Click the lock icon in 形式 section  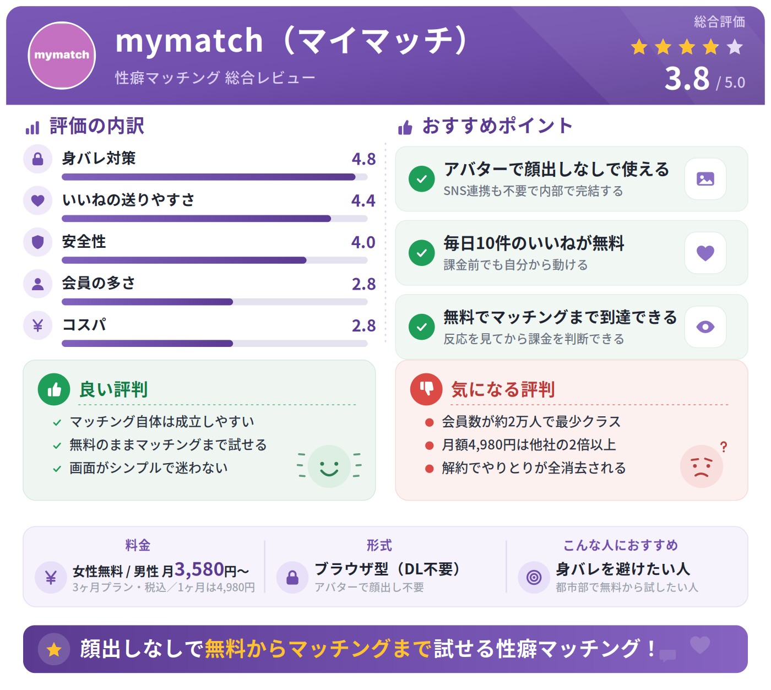292,578
